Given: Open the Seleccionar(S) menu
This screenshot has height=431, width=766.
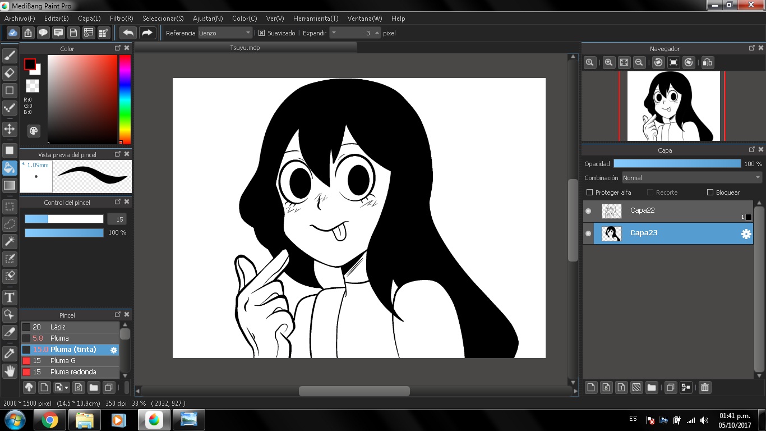Looking at the screenshot, I should click(x=163, y=19).
